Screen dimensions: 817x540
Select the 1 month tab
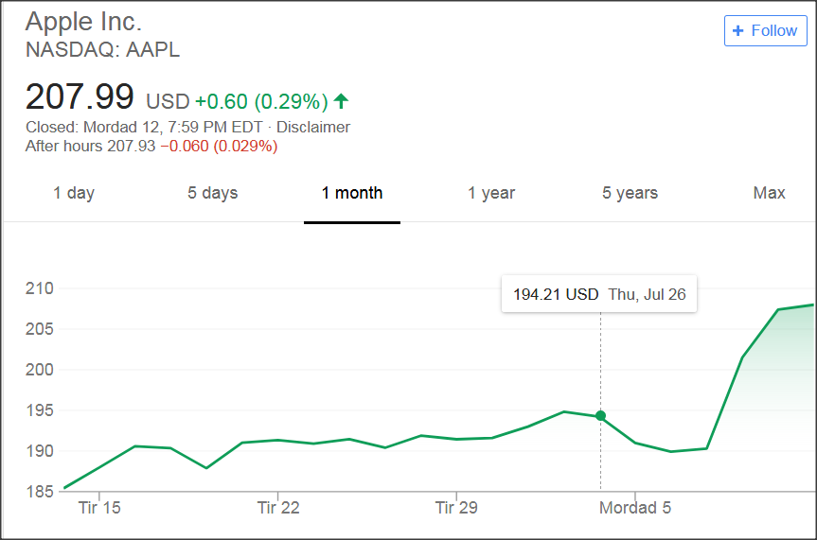coord(352,193)
